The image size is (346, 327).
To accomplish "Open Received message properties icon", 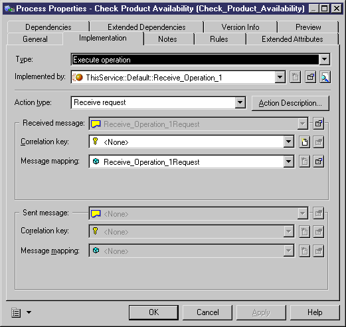I will [x=319, y=124].
